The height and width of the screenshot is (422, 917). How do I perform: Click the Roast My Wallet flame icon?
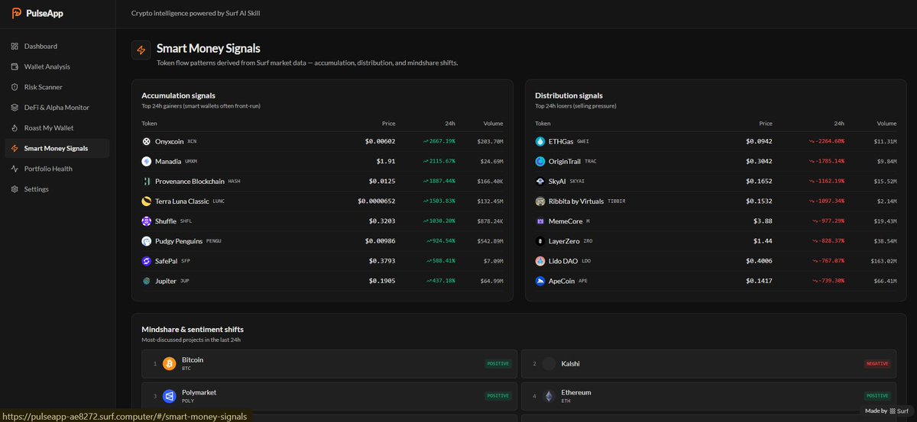tap(15, 127)
